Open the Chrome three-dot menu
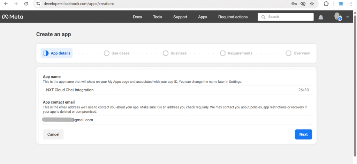357x164 pixels. click(351, 4)
